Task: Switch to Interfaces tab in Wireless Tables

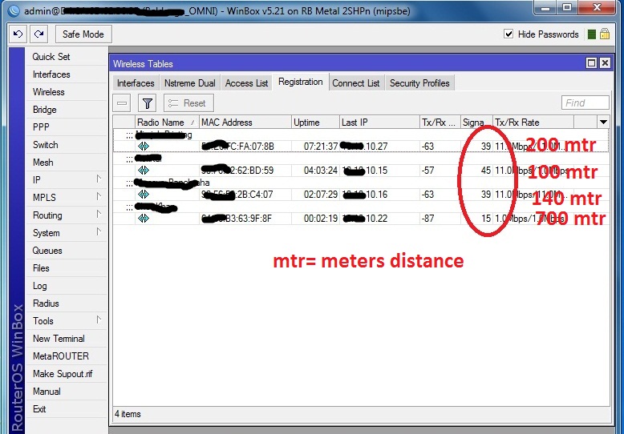Action: 136,83
